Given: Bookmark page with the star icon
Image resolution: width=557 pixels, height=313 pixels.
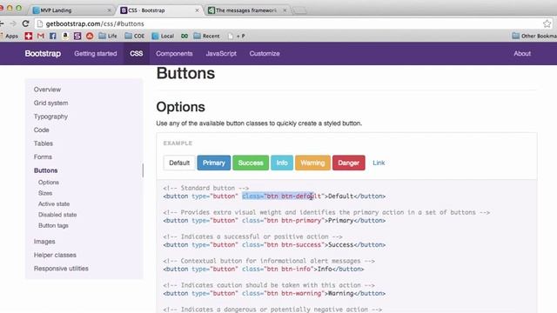Looking at the screenshot, I should (547, 23).
